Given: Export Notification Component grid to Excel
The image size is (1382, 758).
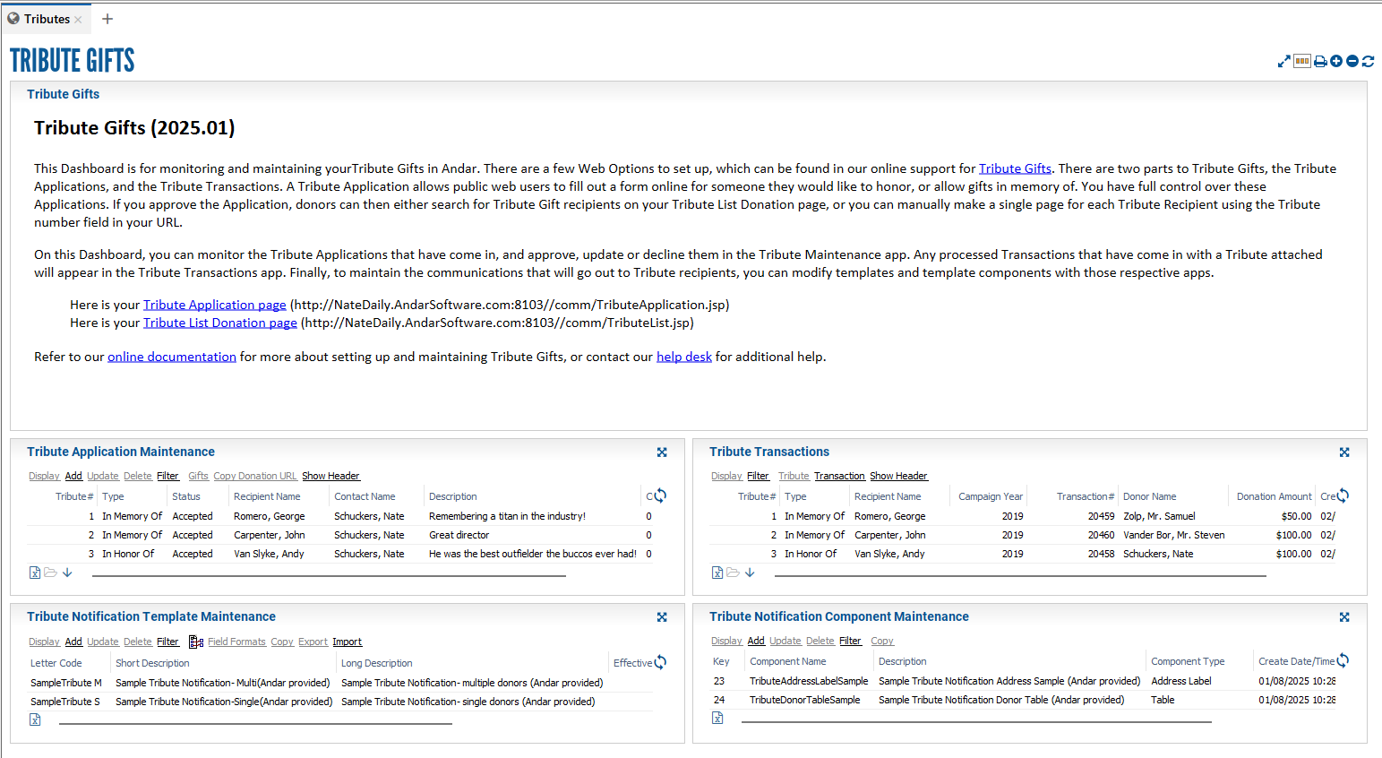Looking at the screenshot, I should coord(717,718).
